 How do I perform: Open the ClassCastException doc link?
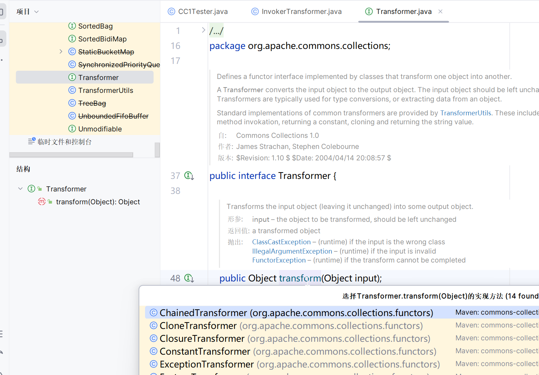coord(281,242)
